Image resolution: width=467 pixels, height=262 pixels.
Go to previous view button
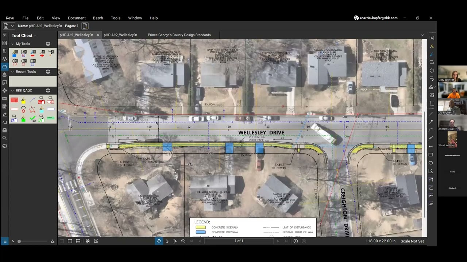coord(296,241)
